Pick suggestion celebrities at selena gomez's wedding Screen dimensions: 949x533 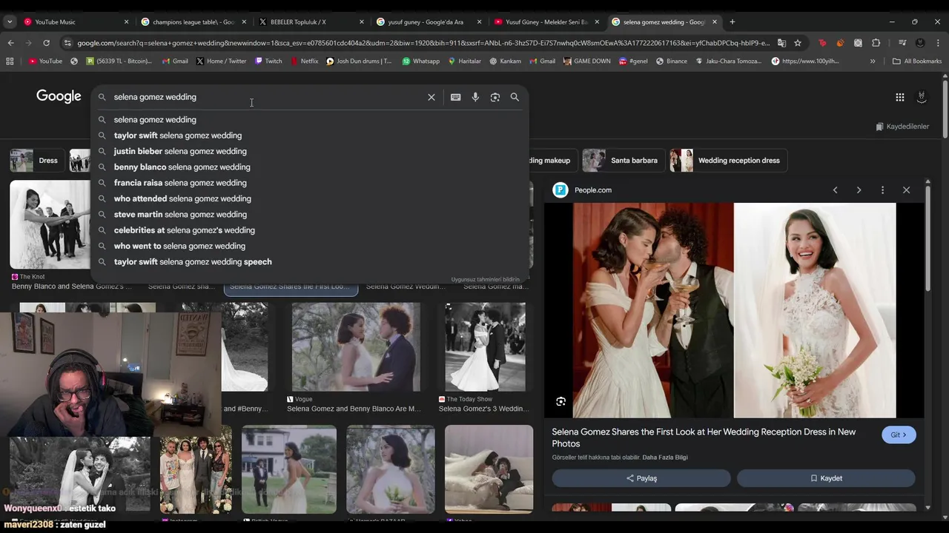[310, 230]
